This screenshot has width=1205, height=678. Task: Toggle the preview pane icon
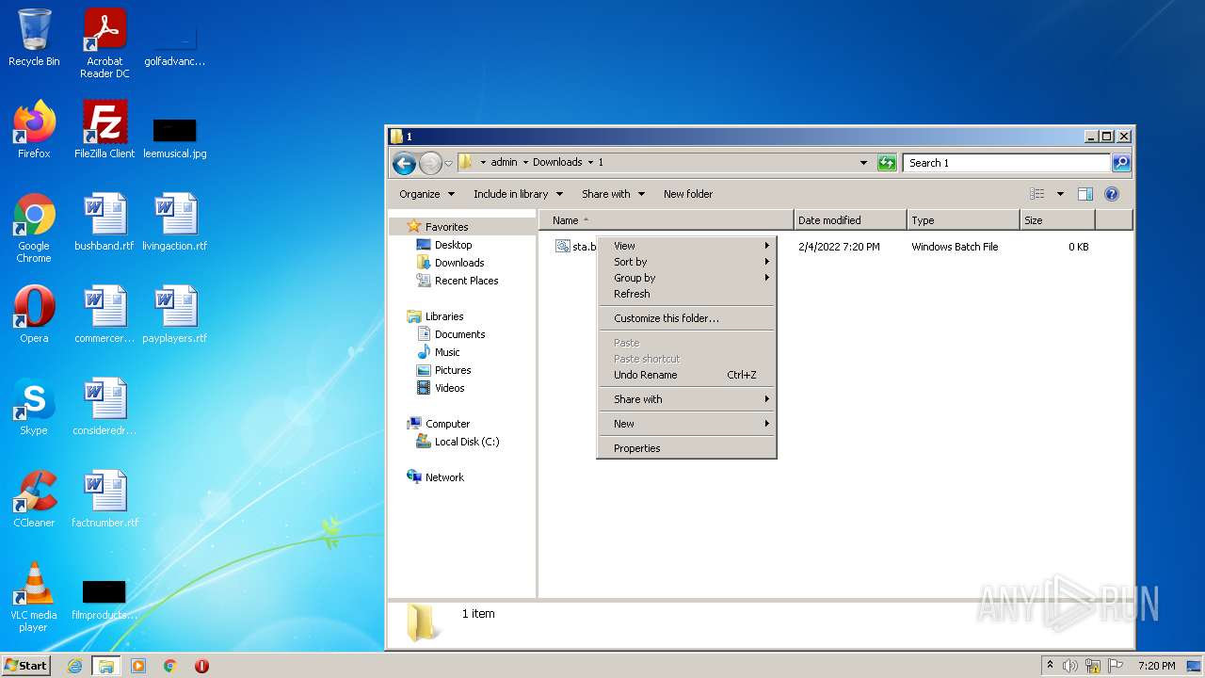point(1085,194)
